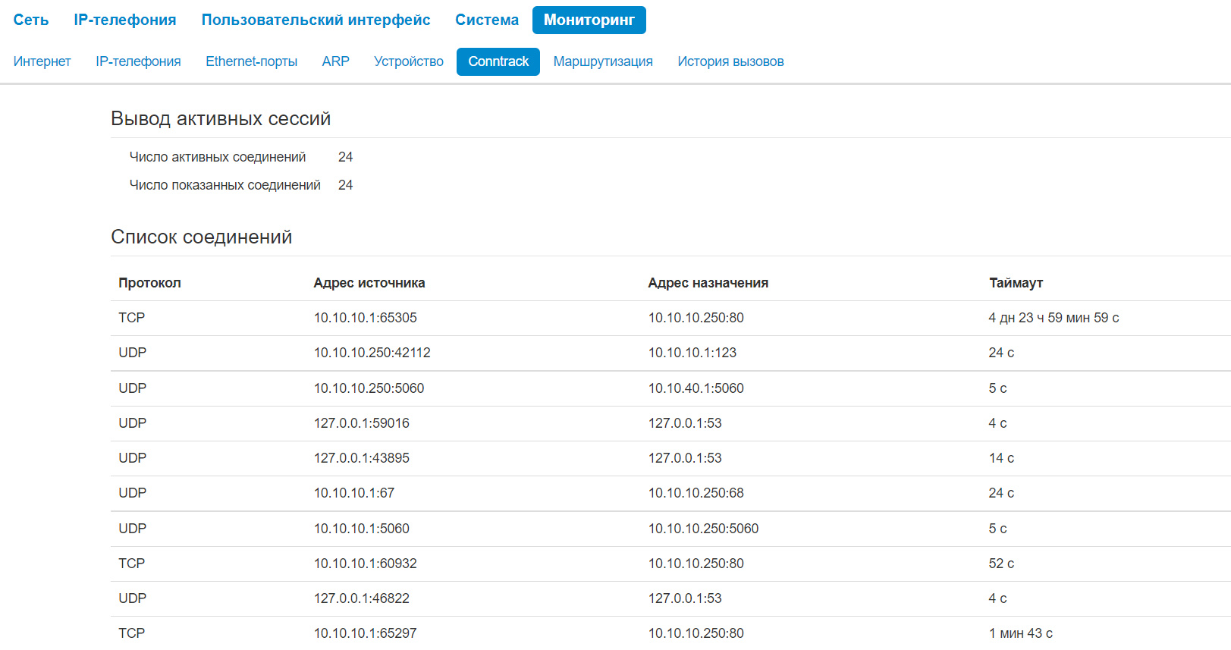Select the Conntrack sub-tab
Screen dimensions: 1231x650
498,61
